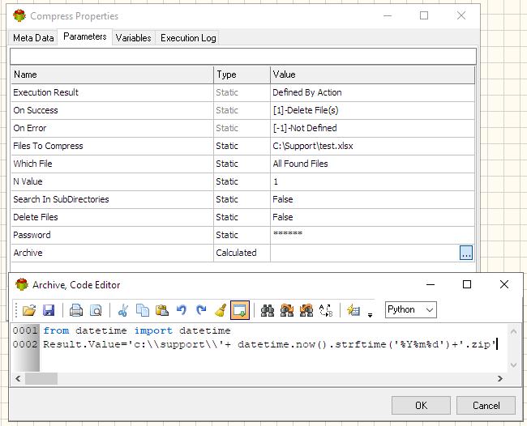Image resolution: width=527 pixels, height=426 pixels.
Task: Click the Redo arrow icon
Action: pos(201,310)
